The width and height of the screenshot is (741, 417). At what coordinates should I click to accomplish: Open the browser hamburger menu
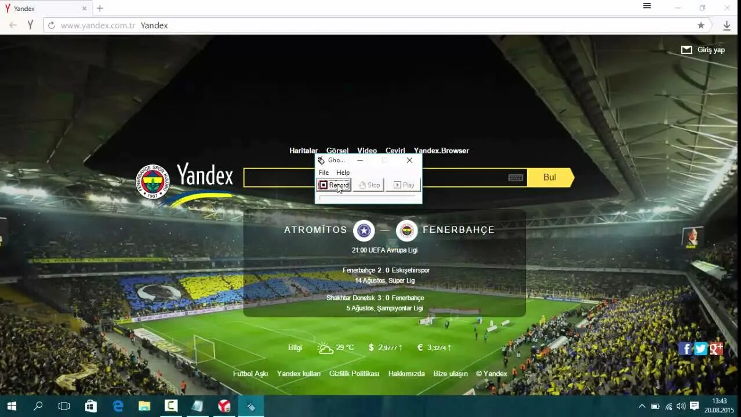[x=647, y=6]
